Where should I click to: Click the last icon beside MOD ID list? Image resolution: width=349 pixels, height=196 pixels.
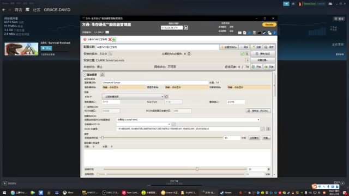268,129
